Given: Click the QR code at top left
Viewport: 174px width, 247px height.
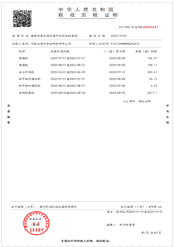Looking at the screenshot, I should pyautogui.click(x=22, y=19).
